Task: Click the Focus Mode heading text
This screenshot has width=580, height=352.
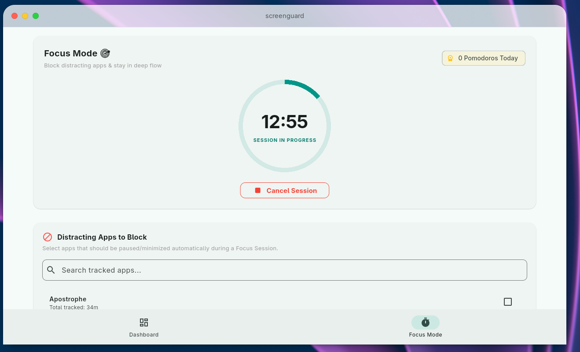Action: click(71, 53)
